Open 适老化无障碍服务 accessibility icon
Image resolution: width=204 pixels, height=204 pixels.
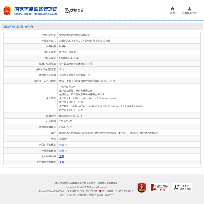182,187
